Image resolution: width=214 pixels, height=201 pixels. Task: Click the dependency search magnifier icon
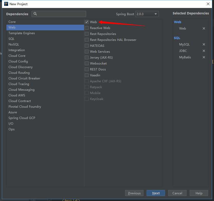pos(35,14)
